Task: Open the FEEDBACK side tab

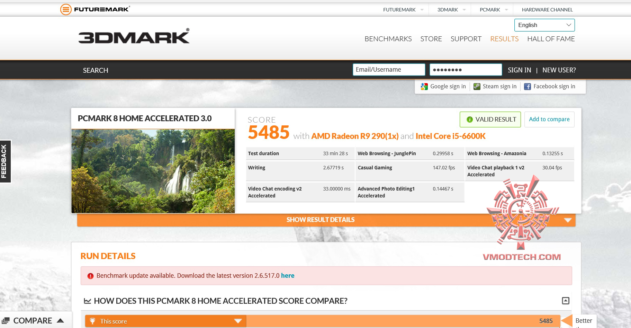Action: 6,161
